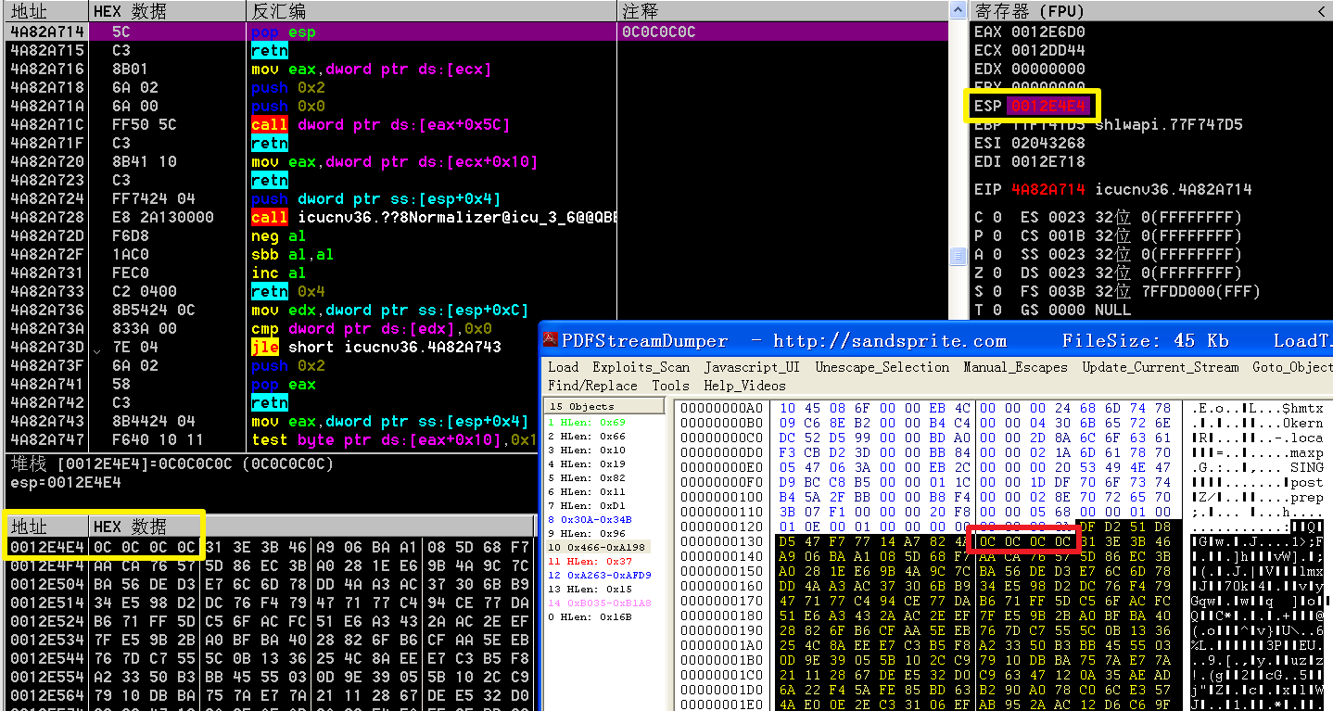Select dump row at address 0012E504
This screenshot has height=711, width=1333.
pos(271,584)
